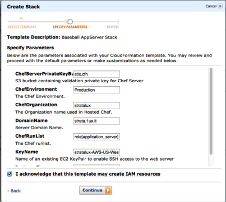This screenshot has height=202, width=226.
Task: Click the Specify Parameters step circle
Action: point(70,22)
